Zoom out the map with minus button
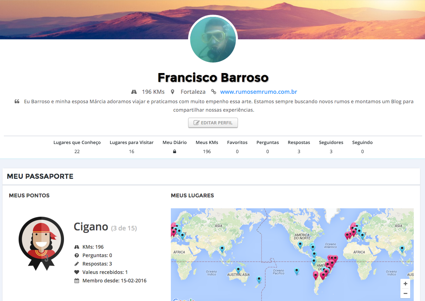425x301 pixels. [x=405, y=293]
